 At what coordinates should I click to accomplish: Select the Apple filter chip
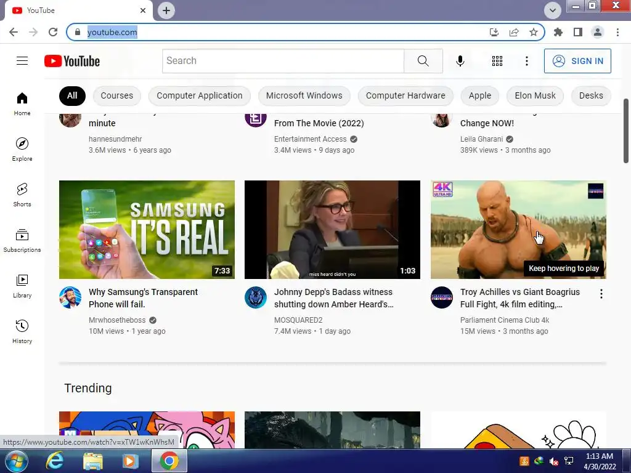coord(479,95)
